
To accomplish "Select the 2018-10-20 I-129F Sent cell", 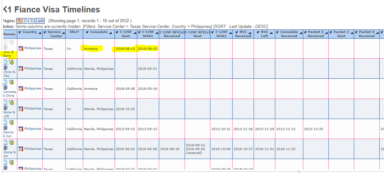I will point(125,108).
